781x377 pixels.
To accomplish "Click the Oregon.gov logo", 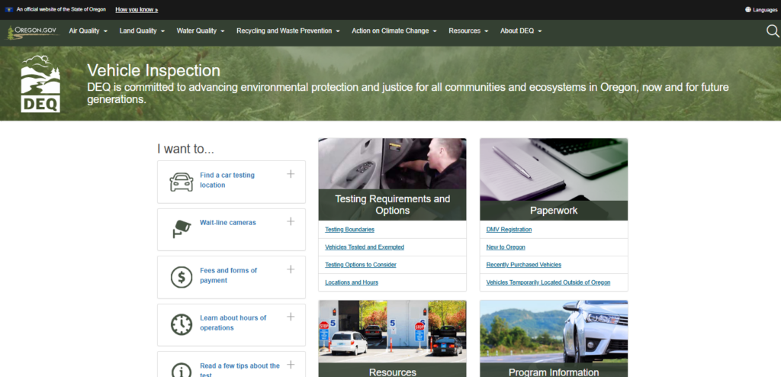I will tap(33, 31).
